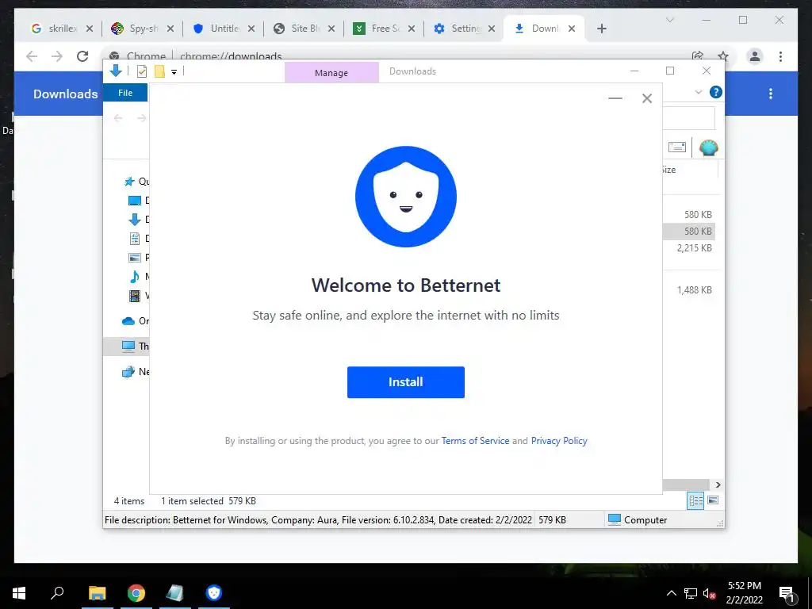Select OneDrive cloud in navigation pane
This screenshot has width=812, height=609.
click(128, 321)
